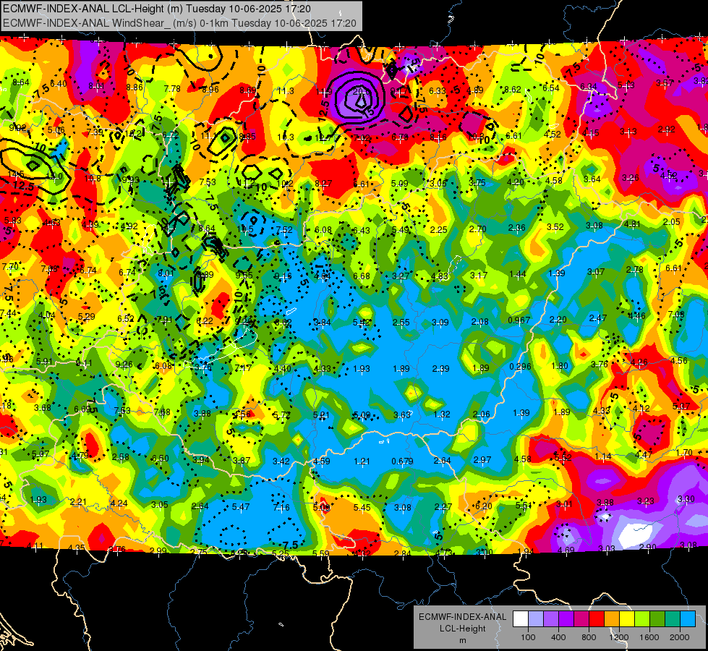Viewport: 708px width, 651px height.
Task: Click the map value 8.96
Action: [x=210, y=90]
